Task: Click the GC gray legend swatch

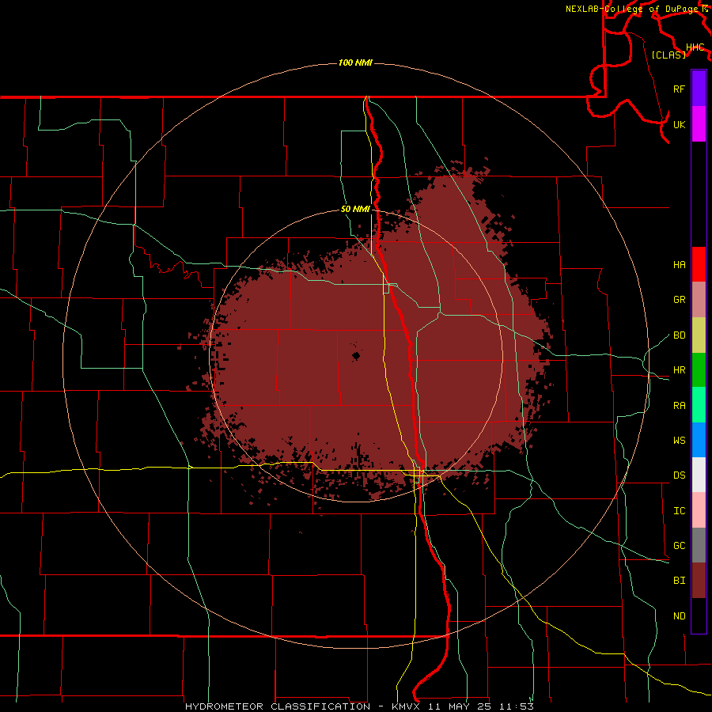Action: click(699, 545)
